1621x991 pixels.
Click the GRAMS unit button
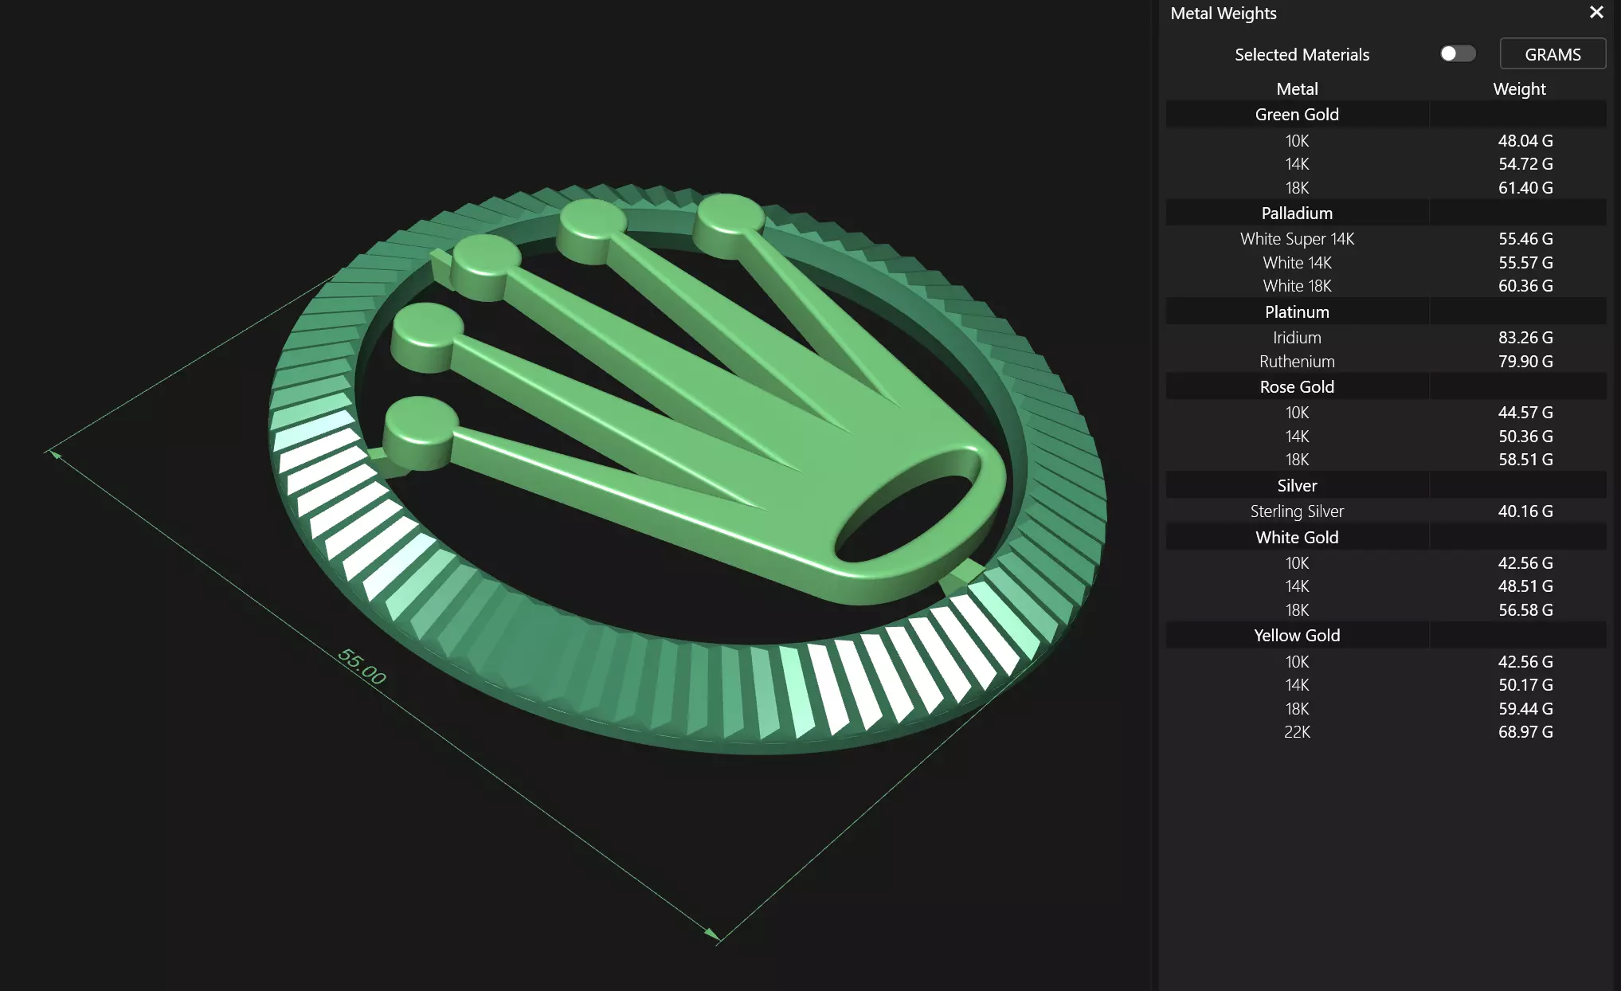tap(1552, 54)
